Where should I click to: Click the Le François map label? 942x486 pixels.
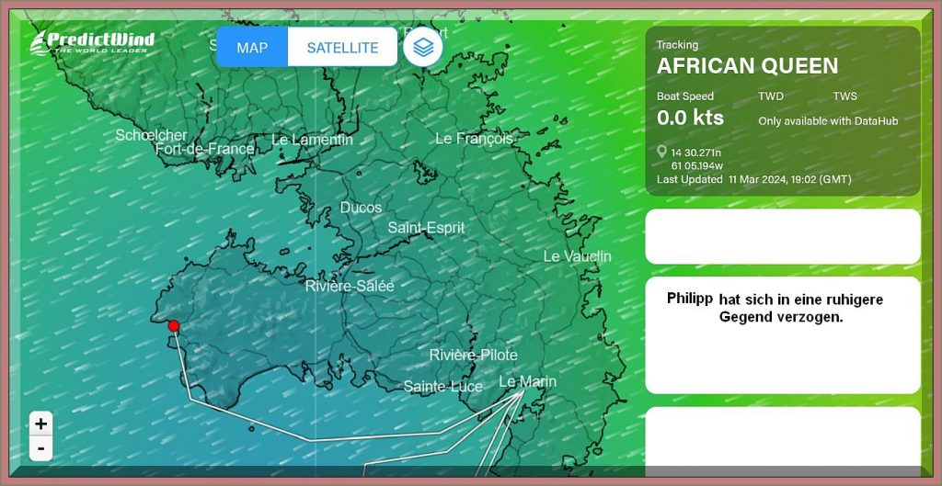(x=474, y=139)
